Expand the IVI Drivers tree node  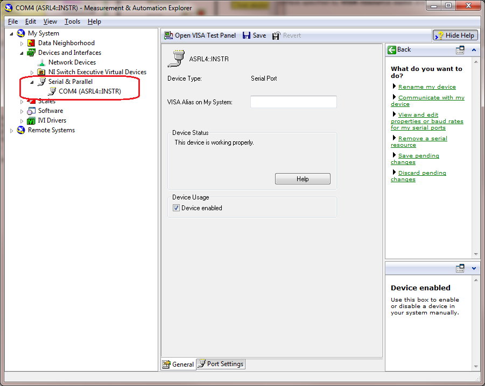coord(22,121)
